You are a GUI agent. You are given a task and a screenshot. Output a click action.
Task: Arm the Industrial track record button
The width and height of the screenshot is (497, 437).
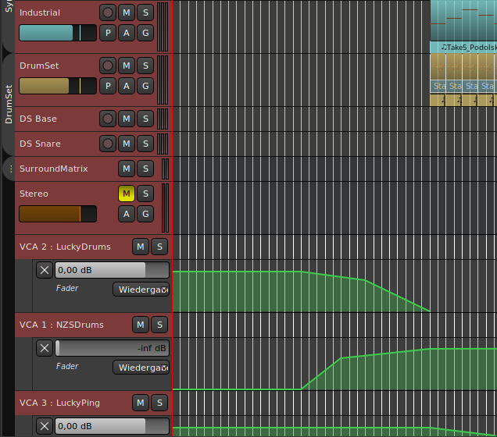[x=108, y=12]
